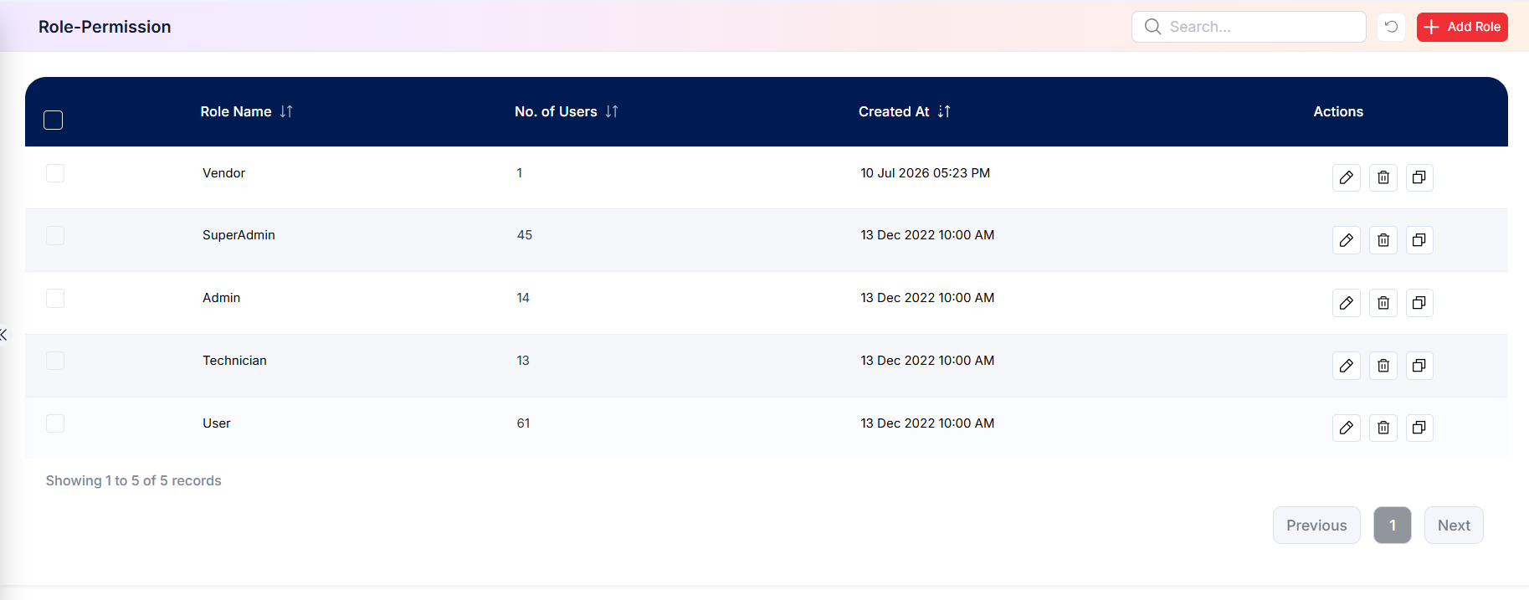Check the Admin row checkbox
This screenshot has width=1529, height=600.
coord(55,298)
